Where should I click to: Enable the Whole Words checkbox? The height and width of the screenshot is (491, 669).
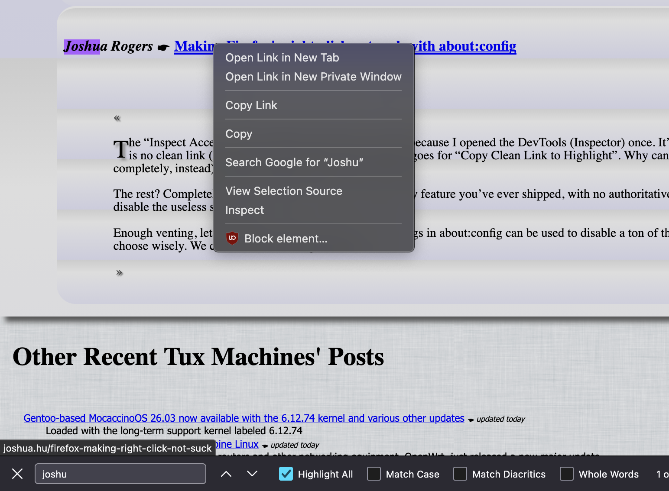click(x=566, y=474)
